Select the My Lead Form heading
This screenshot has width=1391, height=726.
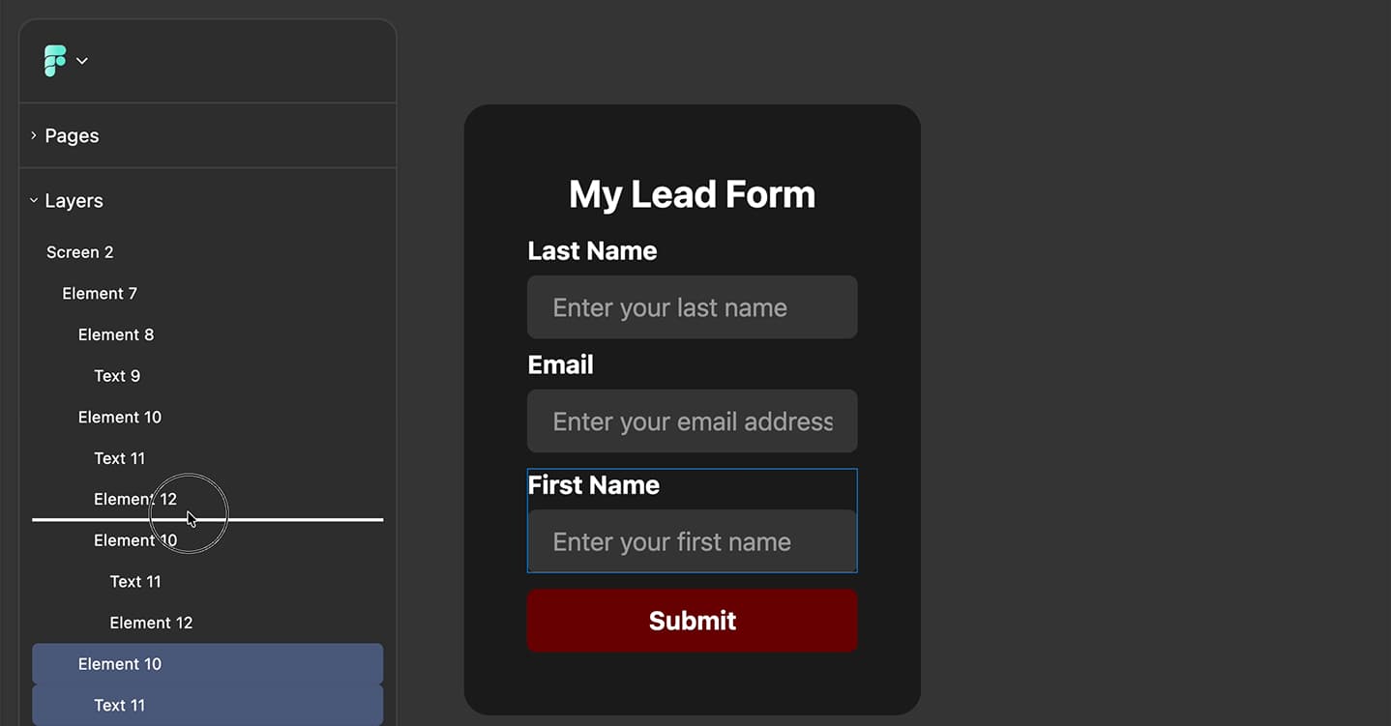(x=692, y=194)
